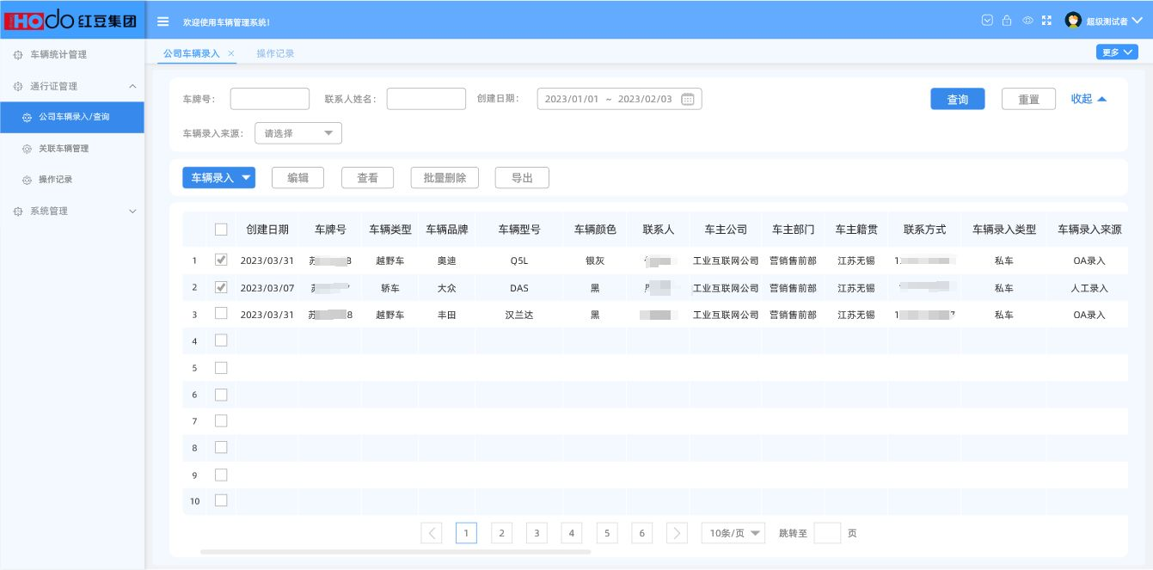Click the eye icon in the top bar
1153x570 pixels.
click(x=1027, y=21)
